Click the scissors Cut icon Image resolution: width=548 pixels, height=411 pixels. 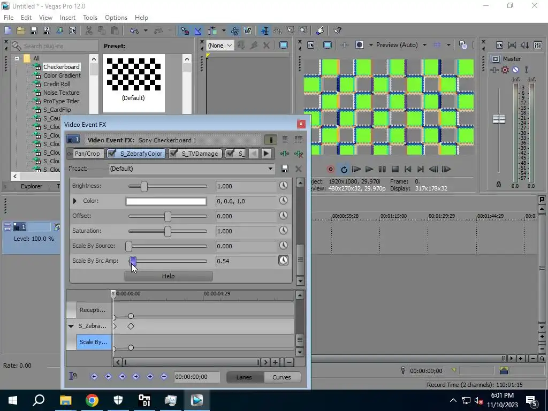tap(89, 31)
